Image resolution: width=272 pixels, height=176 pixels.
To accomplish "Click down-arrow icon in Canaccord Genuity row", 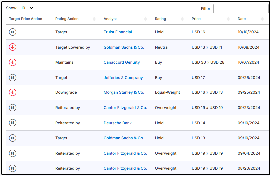I will [13, 62].
